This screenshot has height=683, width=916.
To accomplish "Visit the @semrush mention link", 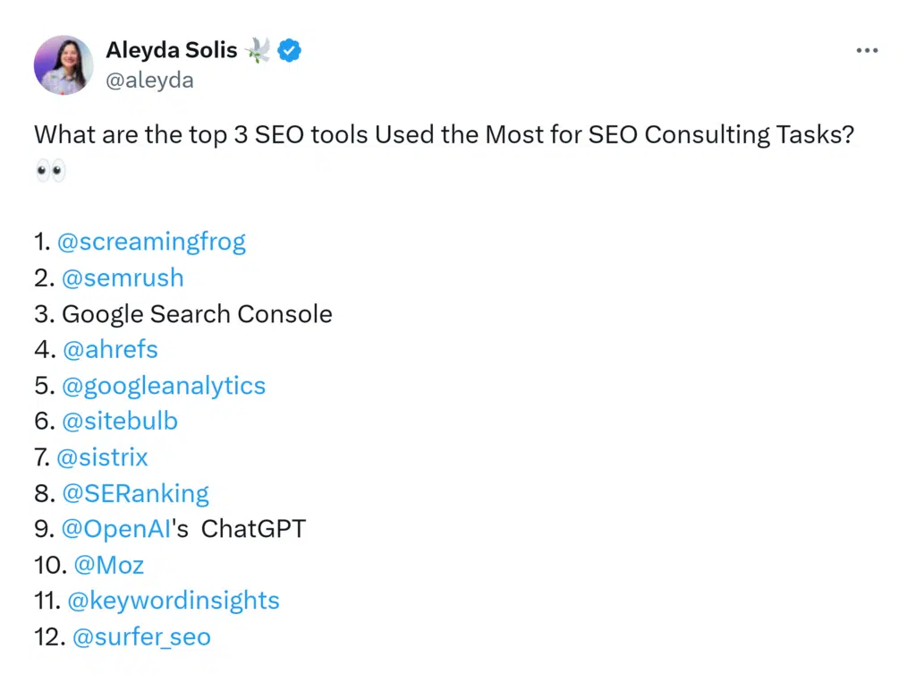I will click(x=123, y=277).
